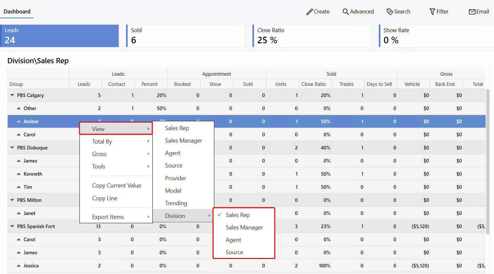
Task: Choose Copy Current Value from context menu
Action: (117, 186)
